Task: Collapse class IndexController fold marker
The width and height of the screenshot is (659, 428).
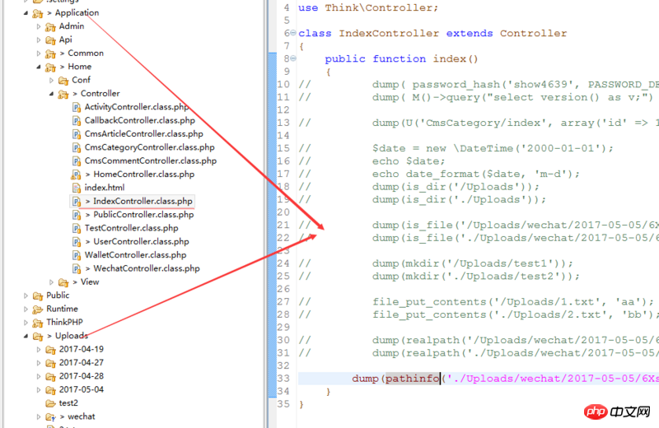Action: click(x=293, y=33)
